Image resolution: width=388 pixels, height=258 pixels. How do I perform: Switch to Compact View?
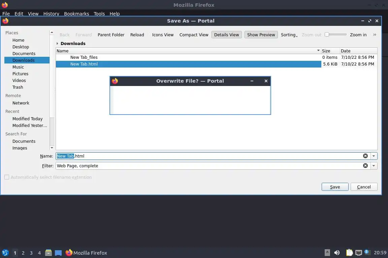tap(194, 35)
